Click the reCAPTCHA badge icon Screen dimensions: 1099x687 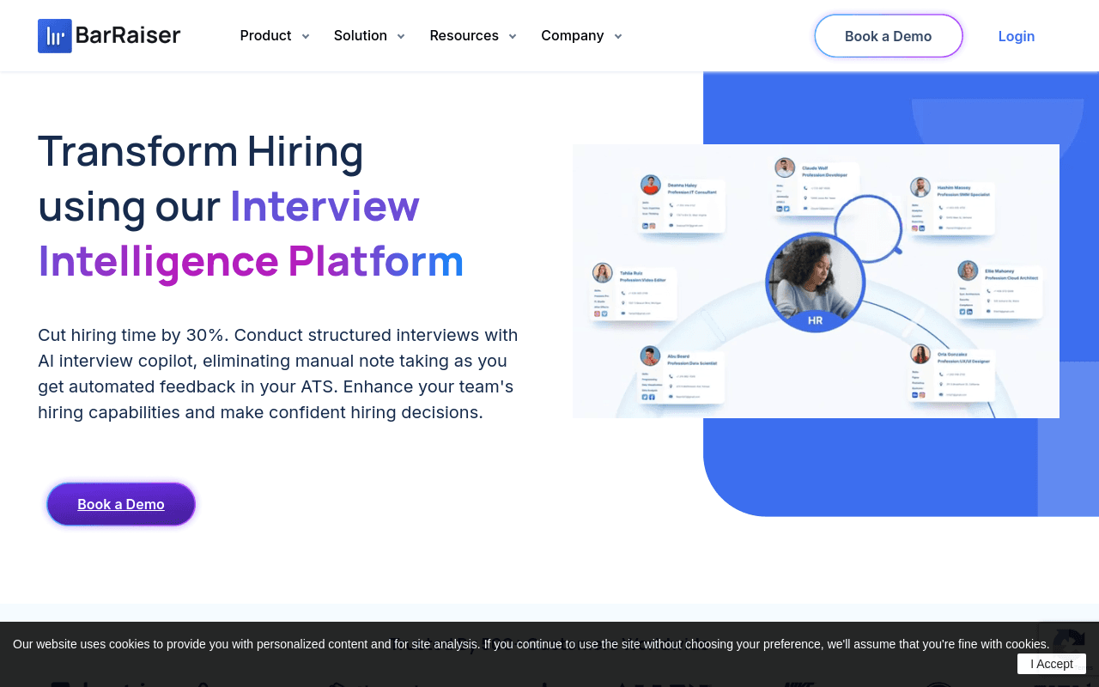point(1069,642)
